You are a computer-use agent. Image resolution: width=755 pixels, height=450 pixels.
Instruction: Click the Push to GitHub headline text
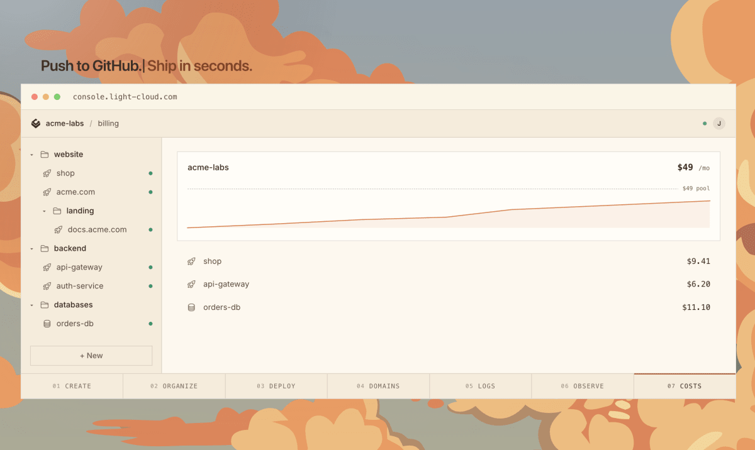(x=91, y=66)
